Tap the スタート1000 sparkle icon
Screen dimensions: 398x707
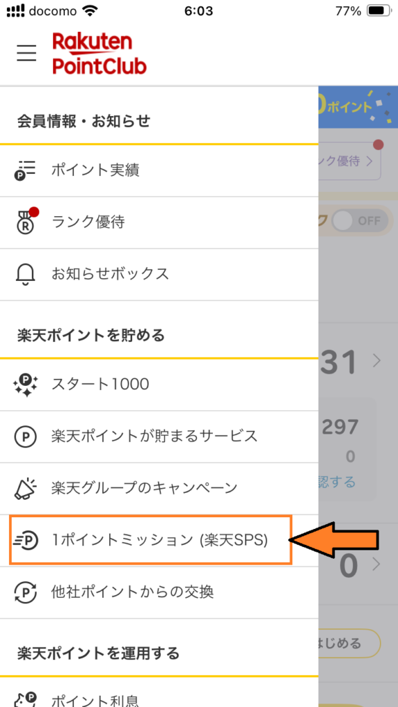26,385
